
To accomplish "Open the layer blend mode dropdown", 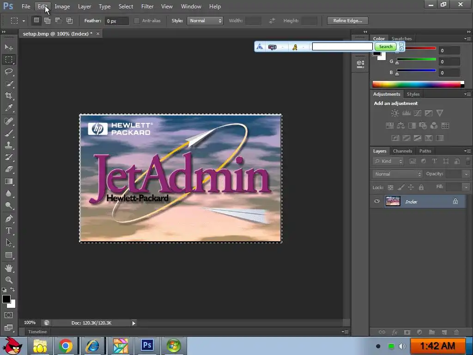I will point(397,174).
